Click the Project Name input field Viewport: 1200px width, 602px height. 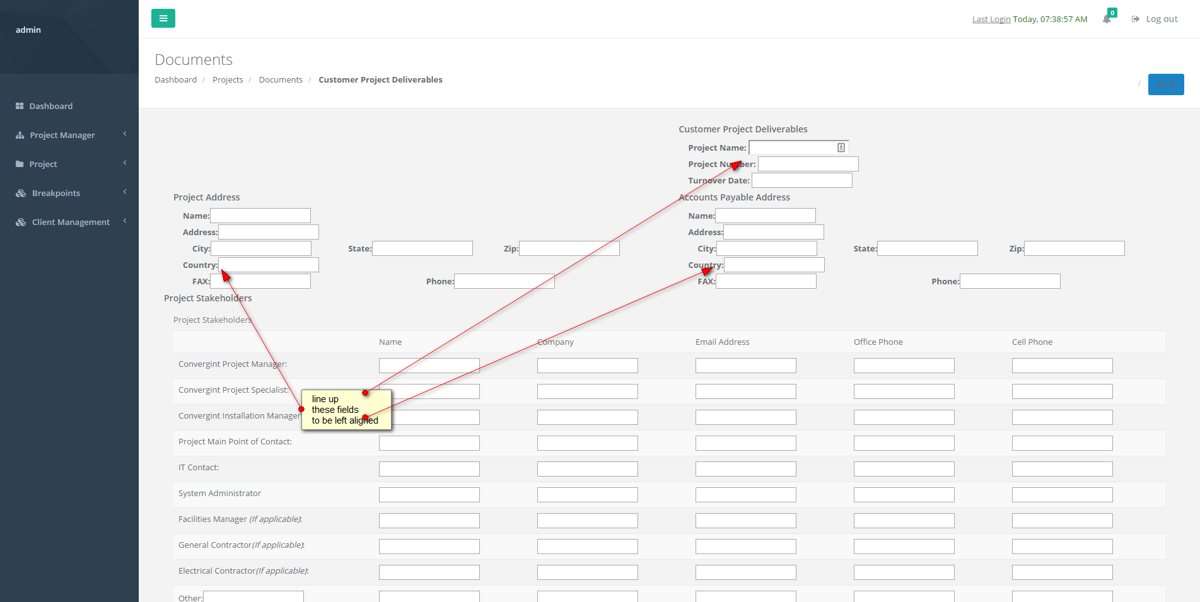tap(799, 148)
